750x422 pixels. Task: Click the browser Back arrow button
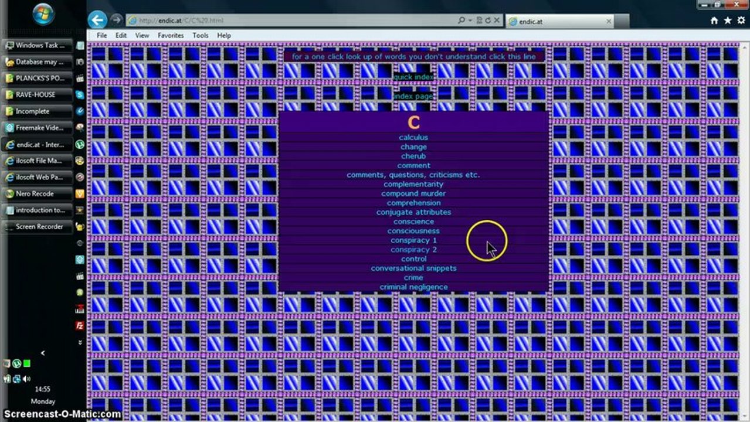click(x=97, y=20)
